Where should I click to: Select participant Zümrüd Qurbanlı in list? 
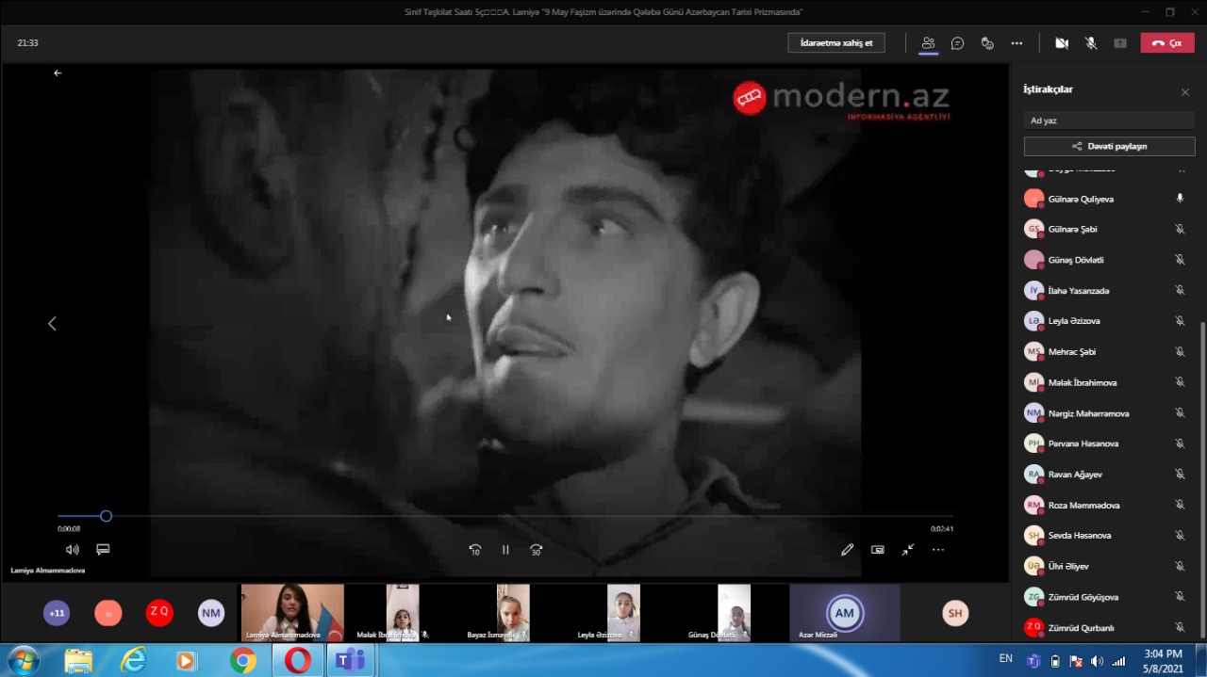pos(1105,627)
